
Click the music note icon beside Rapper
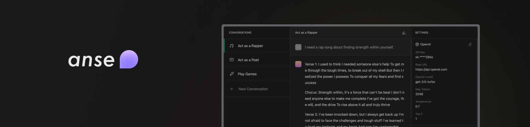click(x=232, y=46)
